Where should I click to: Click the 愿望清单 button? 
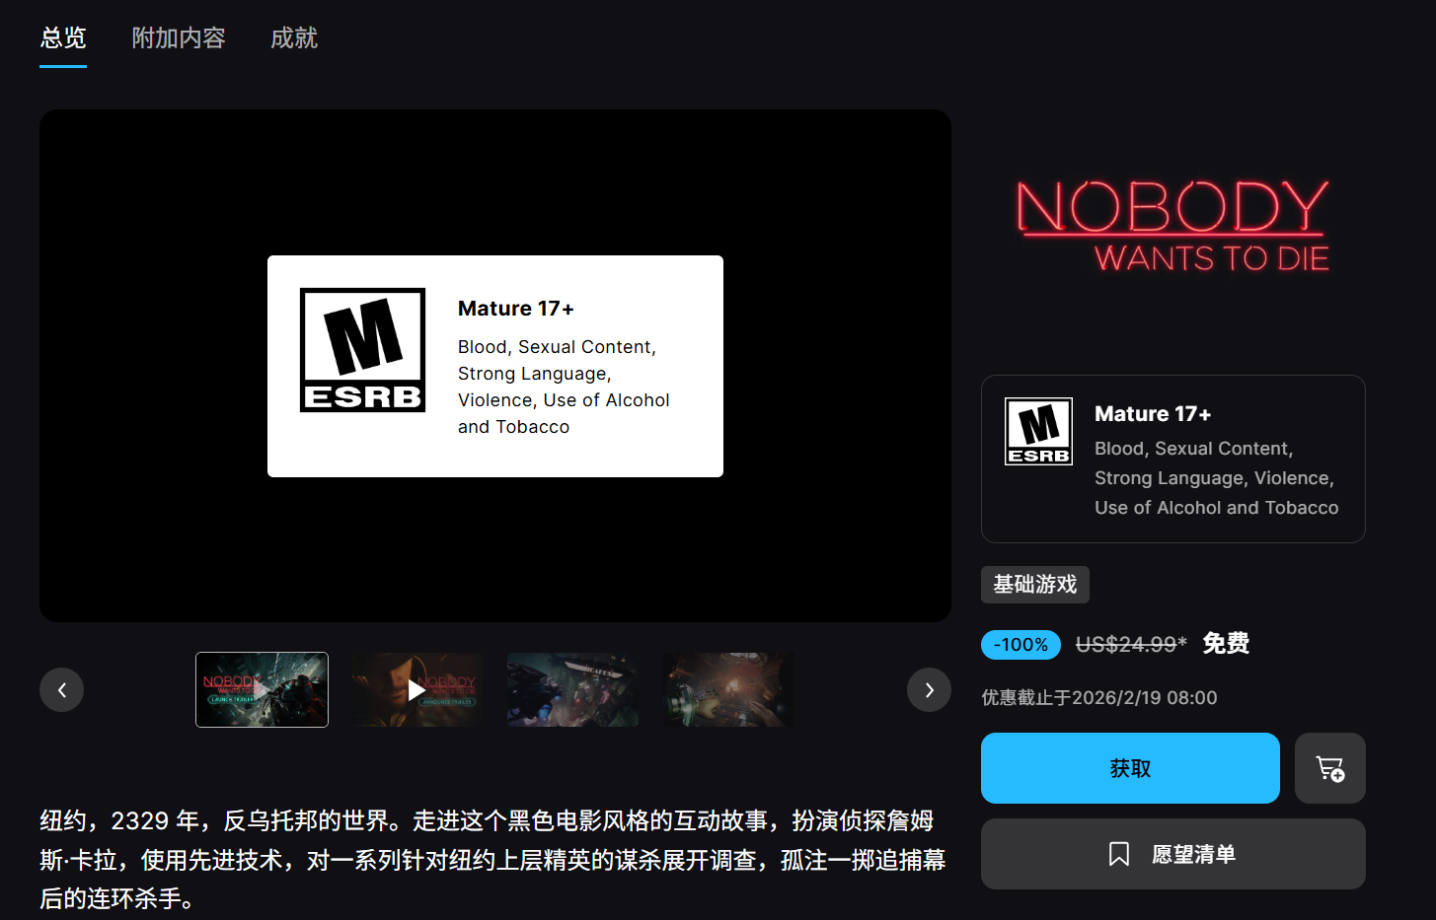[1172, 854]
